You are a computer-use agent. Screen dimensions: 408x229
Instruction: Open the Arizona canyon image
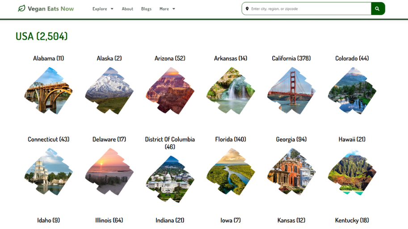pyautogui.click(x=170, y=90)
